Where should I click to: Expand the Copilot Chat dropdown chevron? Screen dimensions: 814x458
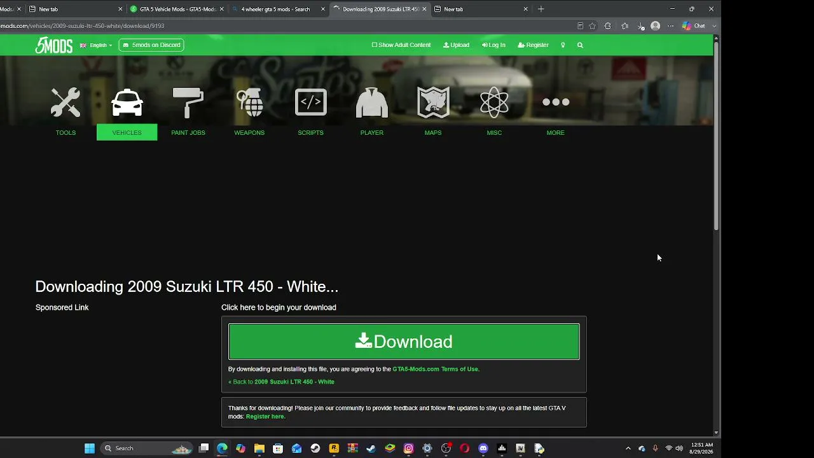pyautogui.click(x=714, y=26)
